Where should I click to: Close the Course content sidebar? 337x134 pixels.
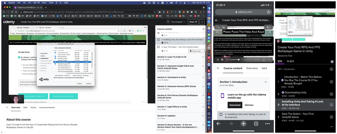pyautogui.click(x=203, y=29)
